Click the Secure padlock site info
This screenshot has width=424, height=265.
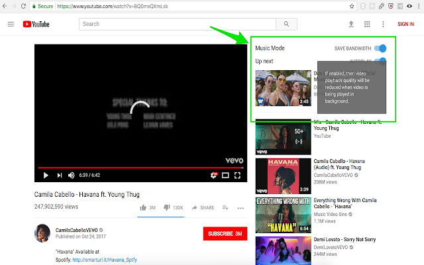[42, 6]
